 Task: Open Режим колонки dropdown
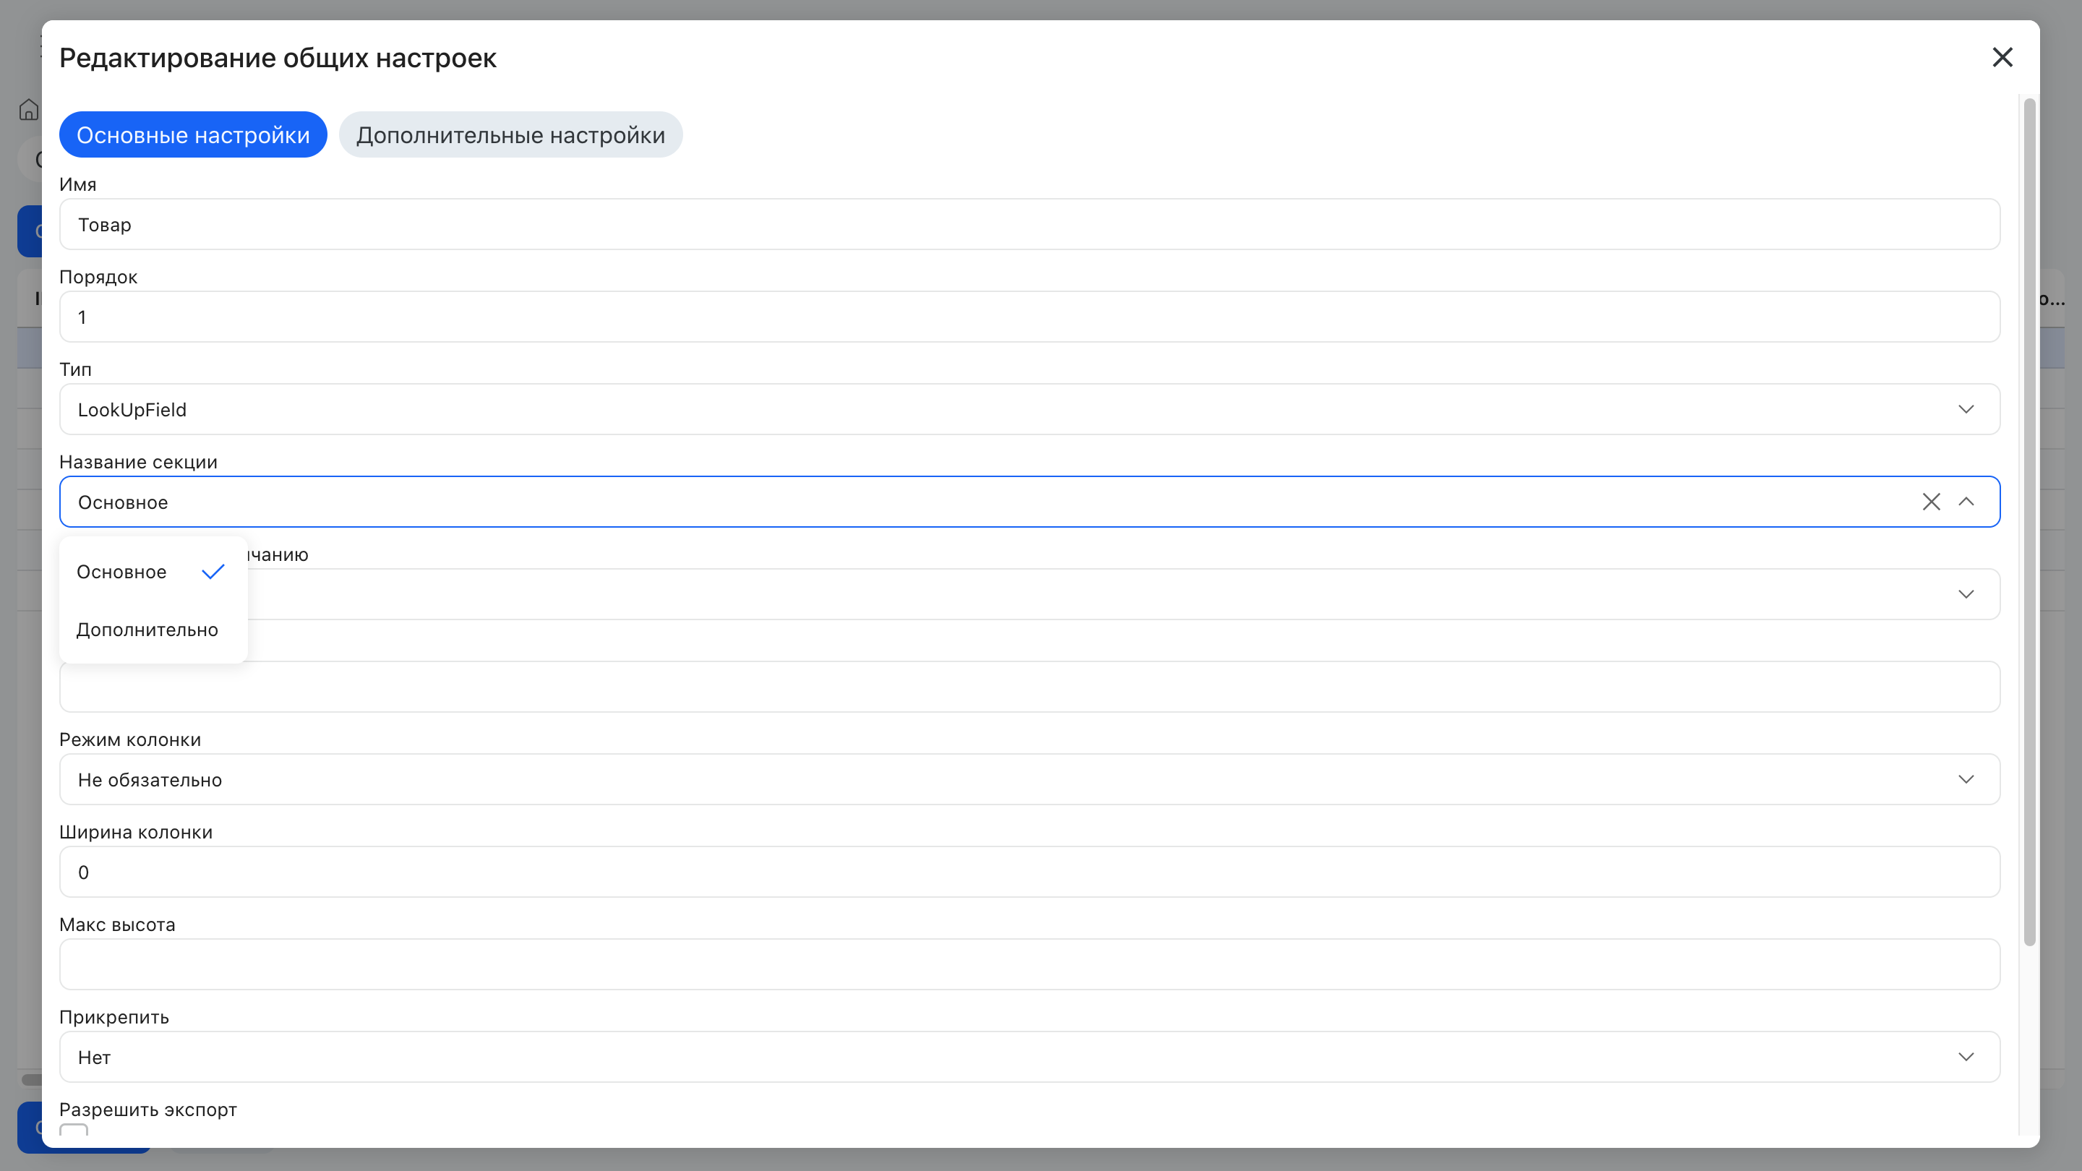click(1029, 780)
